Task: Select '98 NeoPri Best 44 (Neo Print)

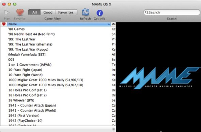Action: pyautogui.click(x=58, y=34)
